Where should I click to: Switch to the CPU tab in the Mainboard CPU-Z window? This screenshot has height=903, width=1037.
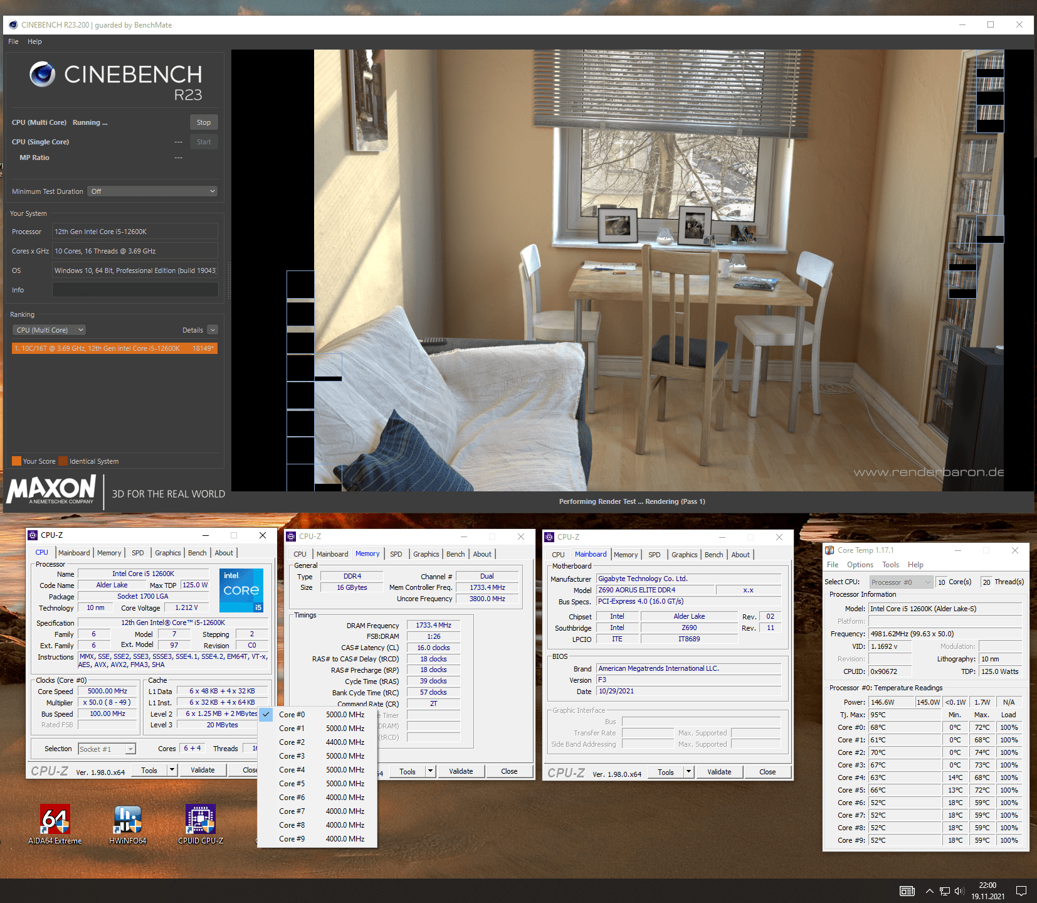[x=558, y=555]
